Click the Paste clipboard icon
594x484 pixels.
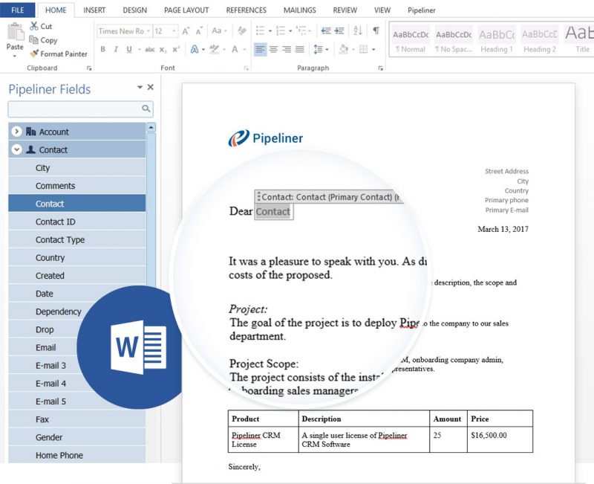pyautogui.click(x=15, y=32)
